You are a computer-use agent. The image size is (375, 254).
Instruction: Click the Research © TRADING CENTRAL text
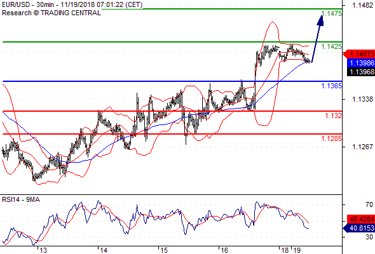(51, 13)
